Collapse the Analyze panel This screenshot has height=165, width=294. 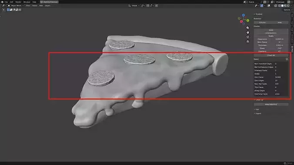point(258,14)
